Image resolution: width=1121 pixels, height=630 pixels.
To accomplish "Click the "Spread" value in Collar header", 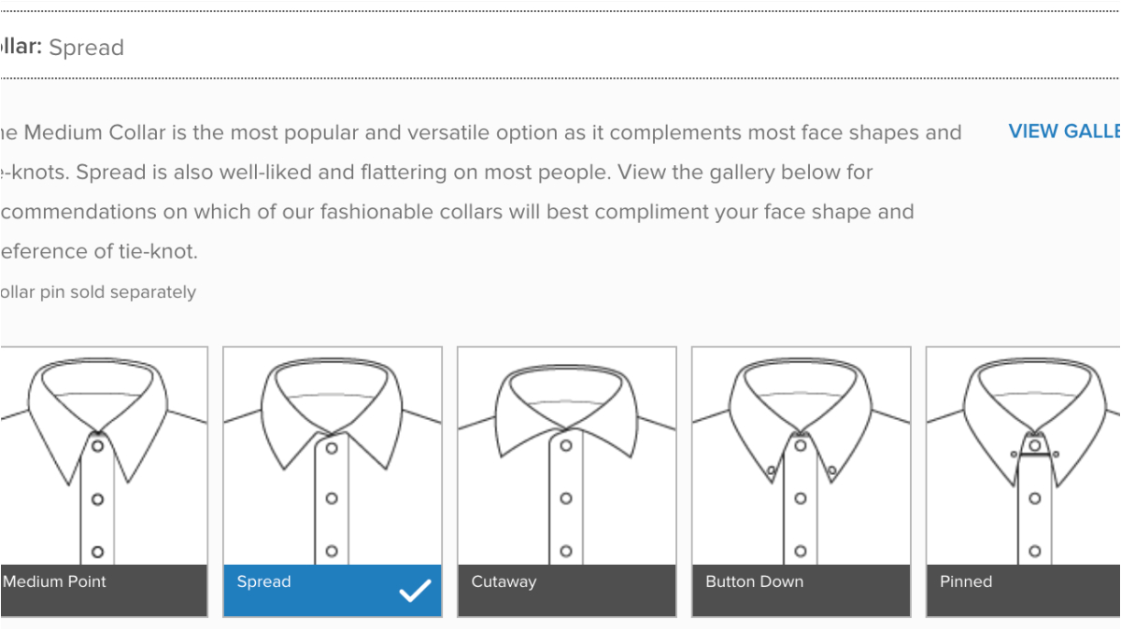I will click(x=86, y=48).
